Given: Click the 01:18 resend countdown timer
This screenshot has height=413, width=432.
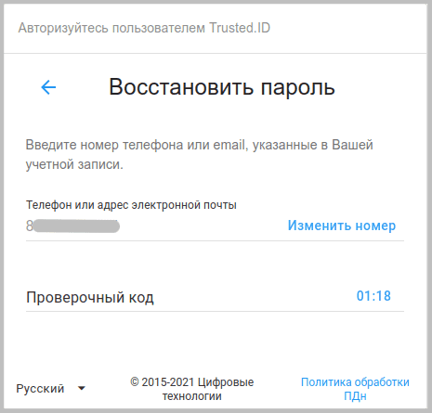Looking at the screenshot, I should tap(373, 296).
